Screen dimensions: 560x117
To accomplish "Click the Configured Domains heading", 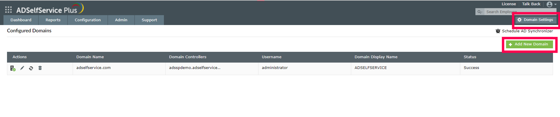I will tap(29, 31).
